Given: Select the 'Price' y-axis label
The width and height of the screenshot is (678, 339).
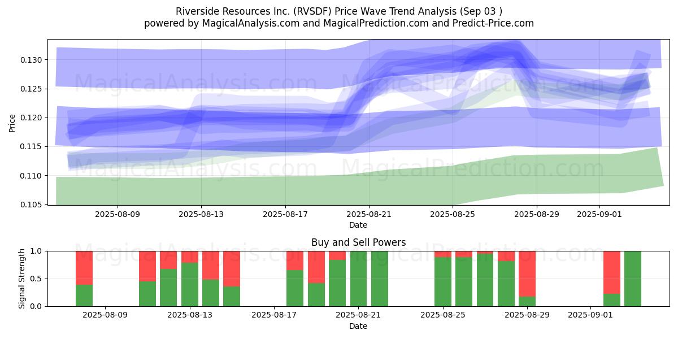Looking at the screenshot, I should [x=12, y=122].
